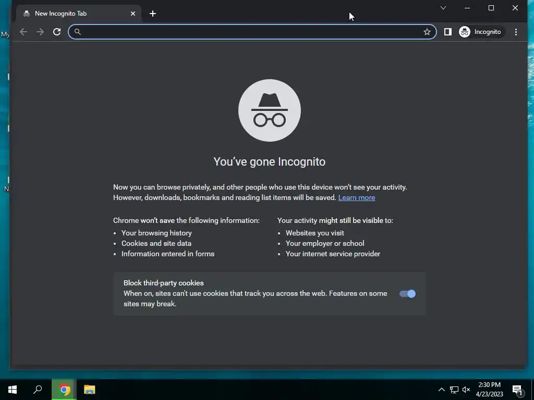This screenshot has width=534, height=400.
Task: Click 'Your employer or school' list item
Action: pos(325,244)
